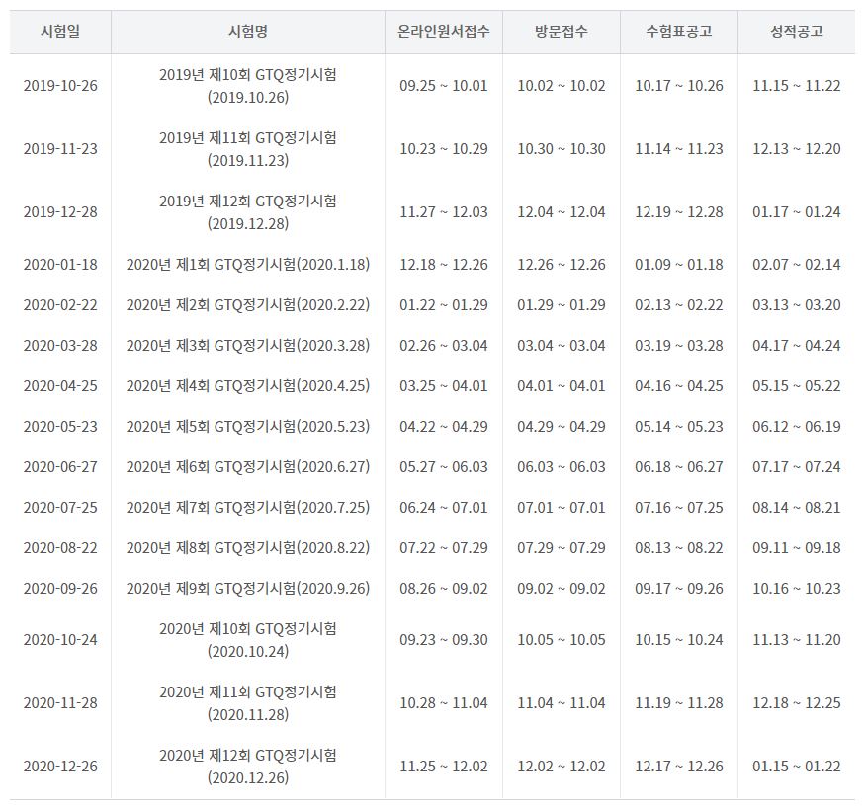Select exam date 2020-06-27
The width and height of the screenshot is (865, 809).
[x=60, y=467]
